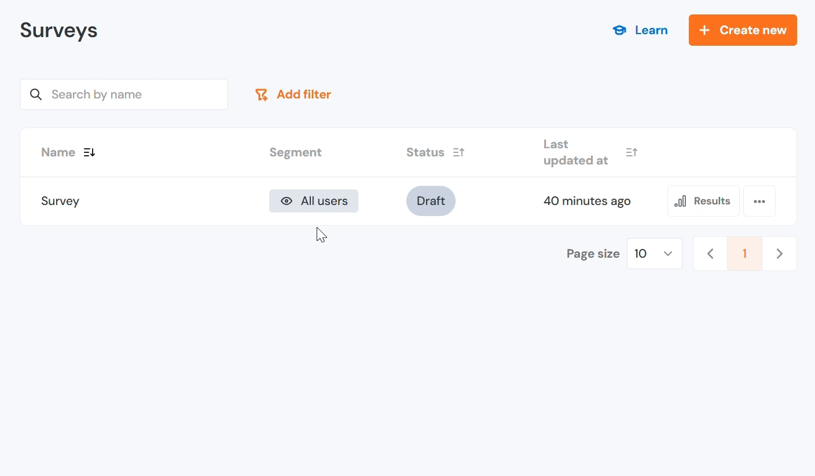The image size is (815, 476).
Task: Click the Name column sort icon
Action: coord(89,152)
